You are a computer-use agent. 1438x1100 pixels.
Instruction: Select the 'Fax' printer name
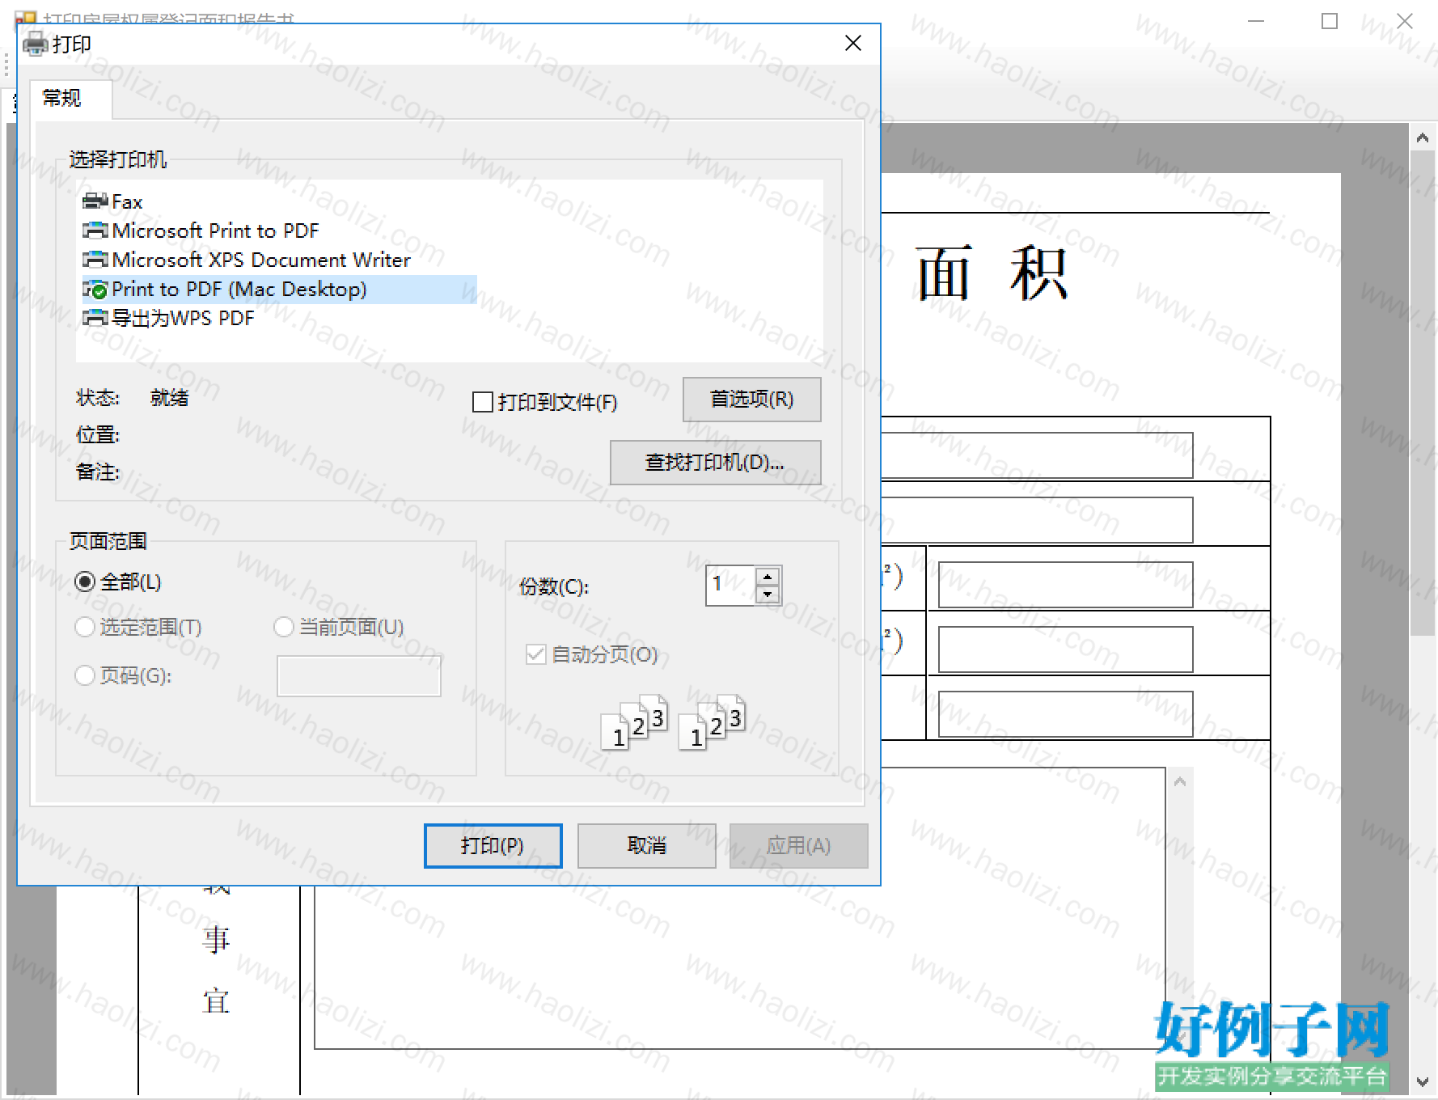(127, 201)
